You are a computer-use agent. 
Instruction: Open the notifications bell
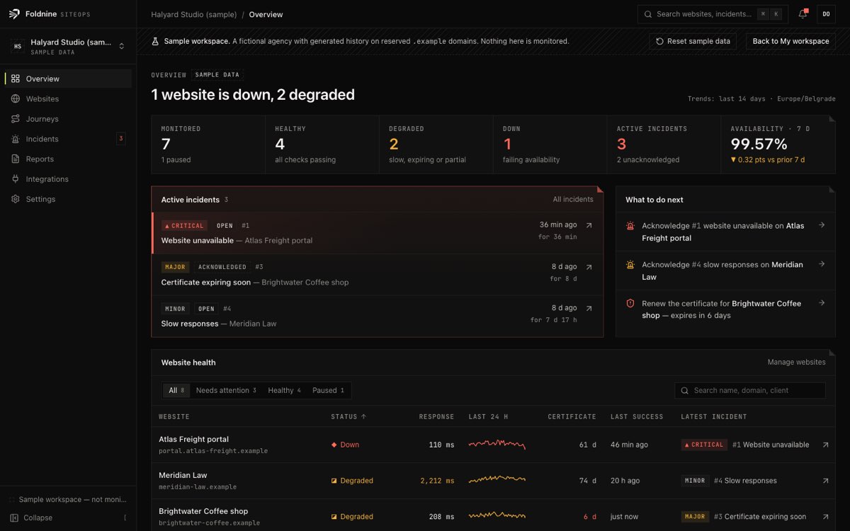click(803, 14)
